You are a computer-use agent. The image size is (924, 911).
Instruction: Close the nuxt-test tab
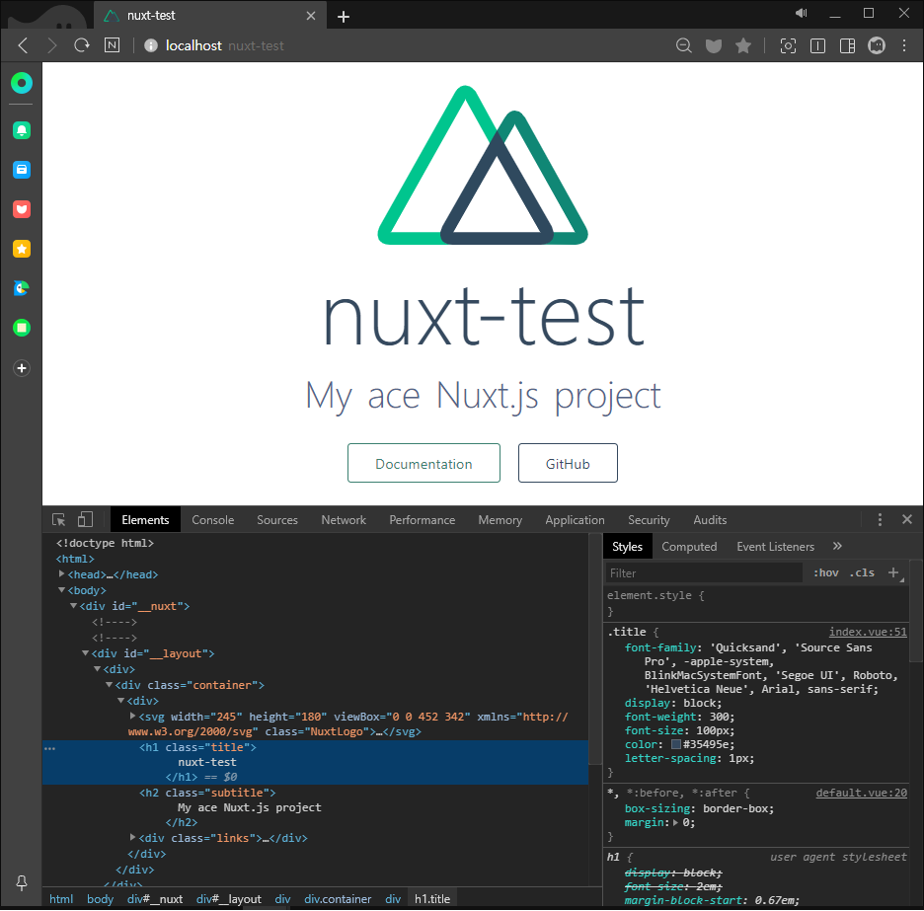click(311, 16)
